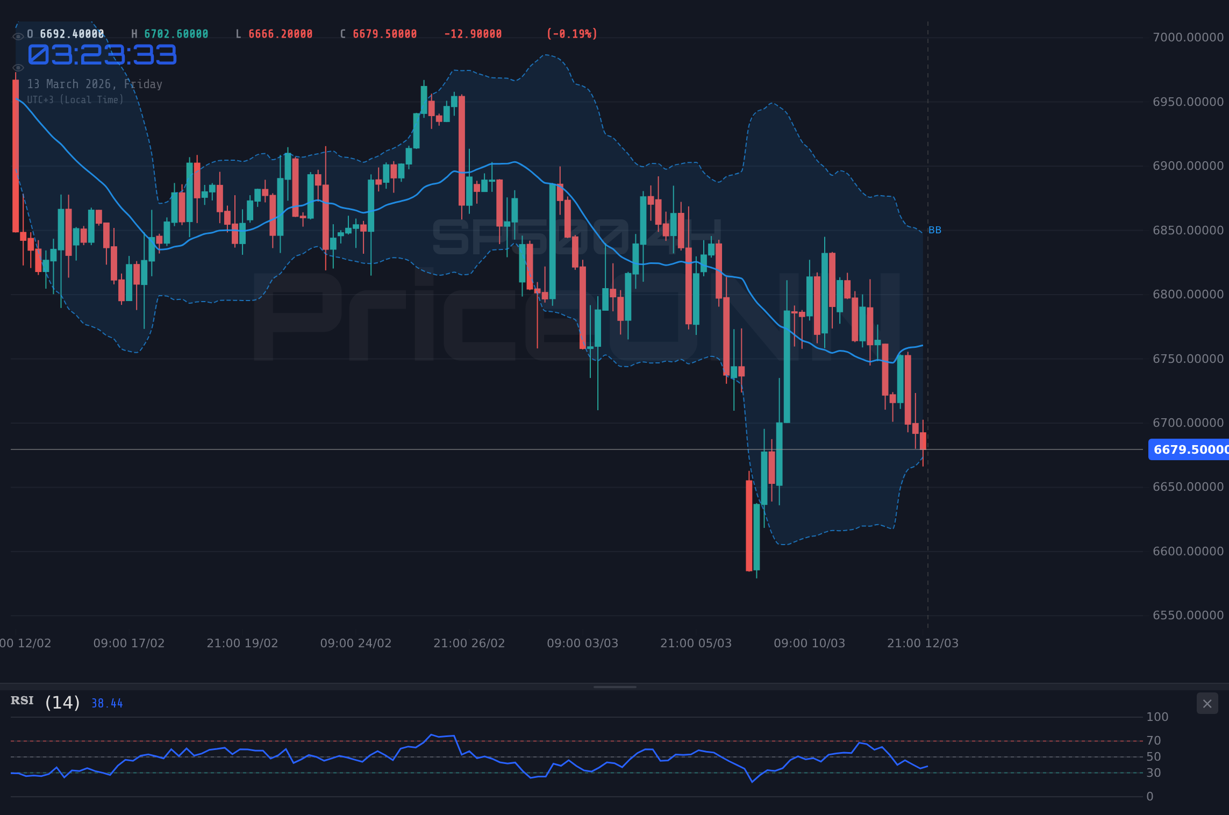Click the 6800.00000 price axis label
Image resolution: width=1229 pixels, height=815 pixels.
coord(1188,295)
